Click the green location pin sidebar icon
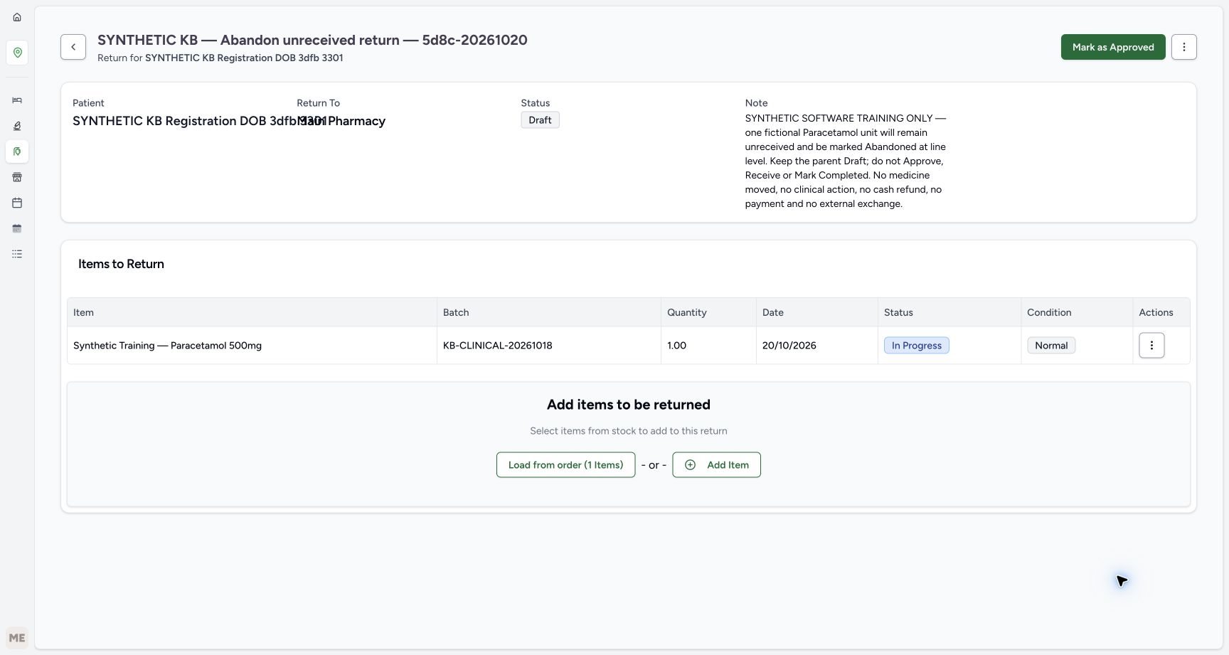The width and height of the screenshot is (1229, 655). pos(17,53)
